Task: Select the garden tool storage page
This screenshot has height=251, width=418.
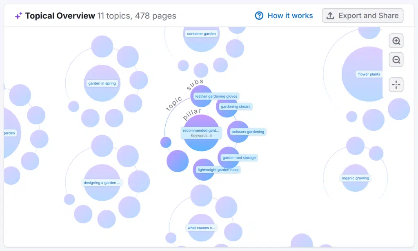Action: point(238,157)
